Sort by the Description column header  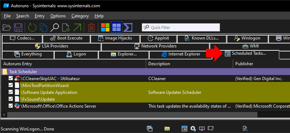(189, 64)
